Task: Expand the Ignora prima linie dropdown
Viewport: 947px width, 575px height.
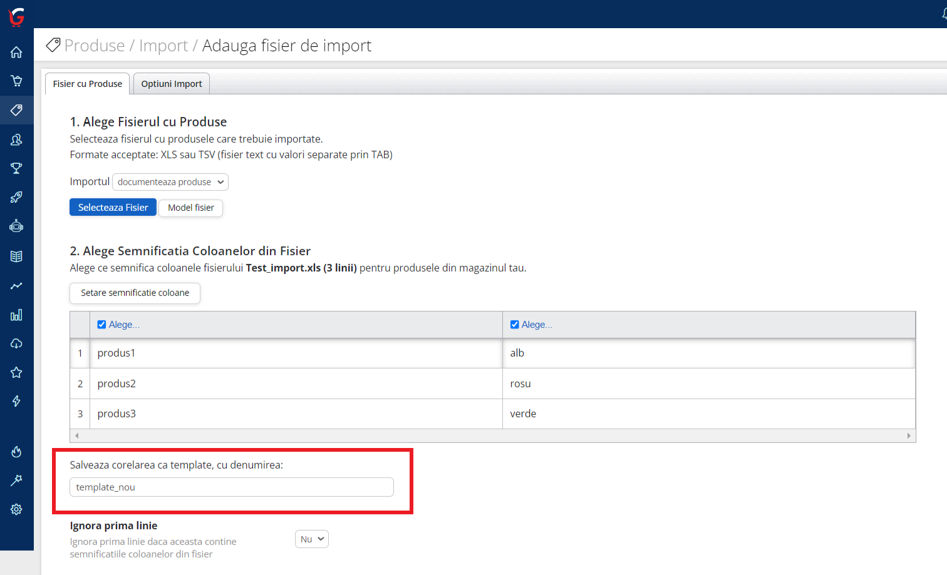Action: [311, 539]
